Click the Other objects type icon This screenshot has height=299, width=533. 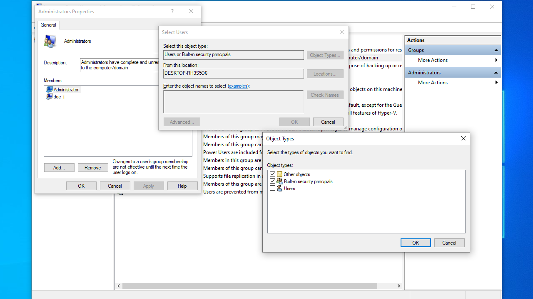tap(280, 174)
